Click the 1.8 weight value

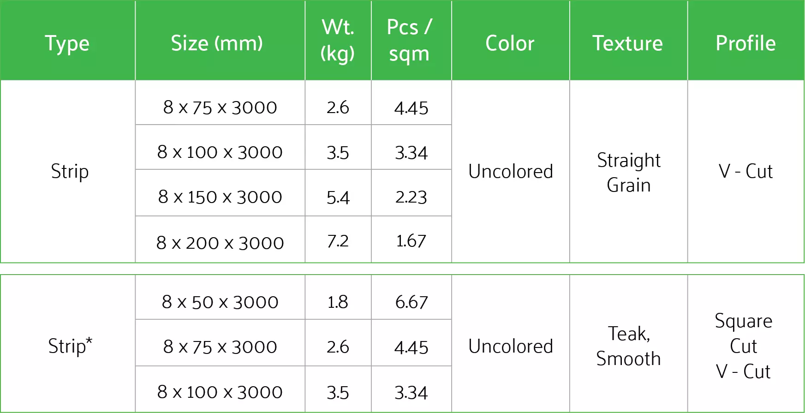338,302
